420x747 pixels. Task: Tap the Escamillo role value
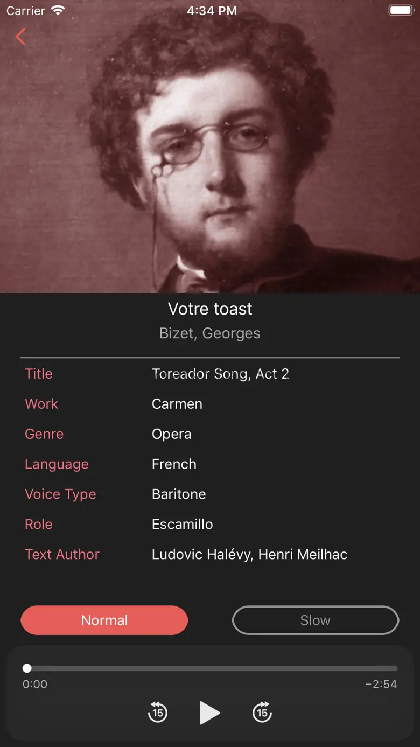point(183,525)
